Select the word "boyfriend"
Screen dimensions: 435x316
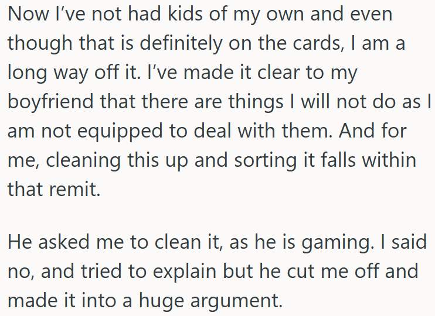point(50,101)
